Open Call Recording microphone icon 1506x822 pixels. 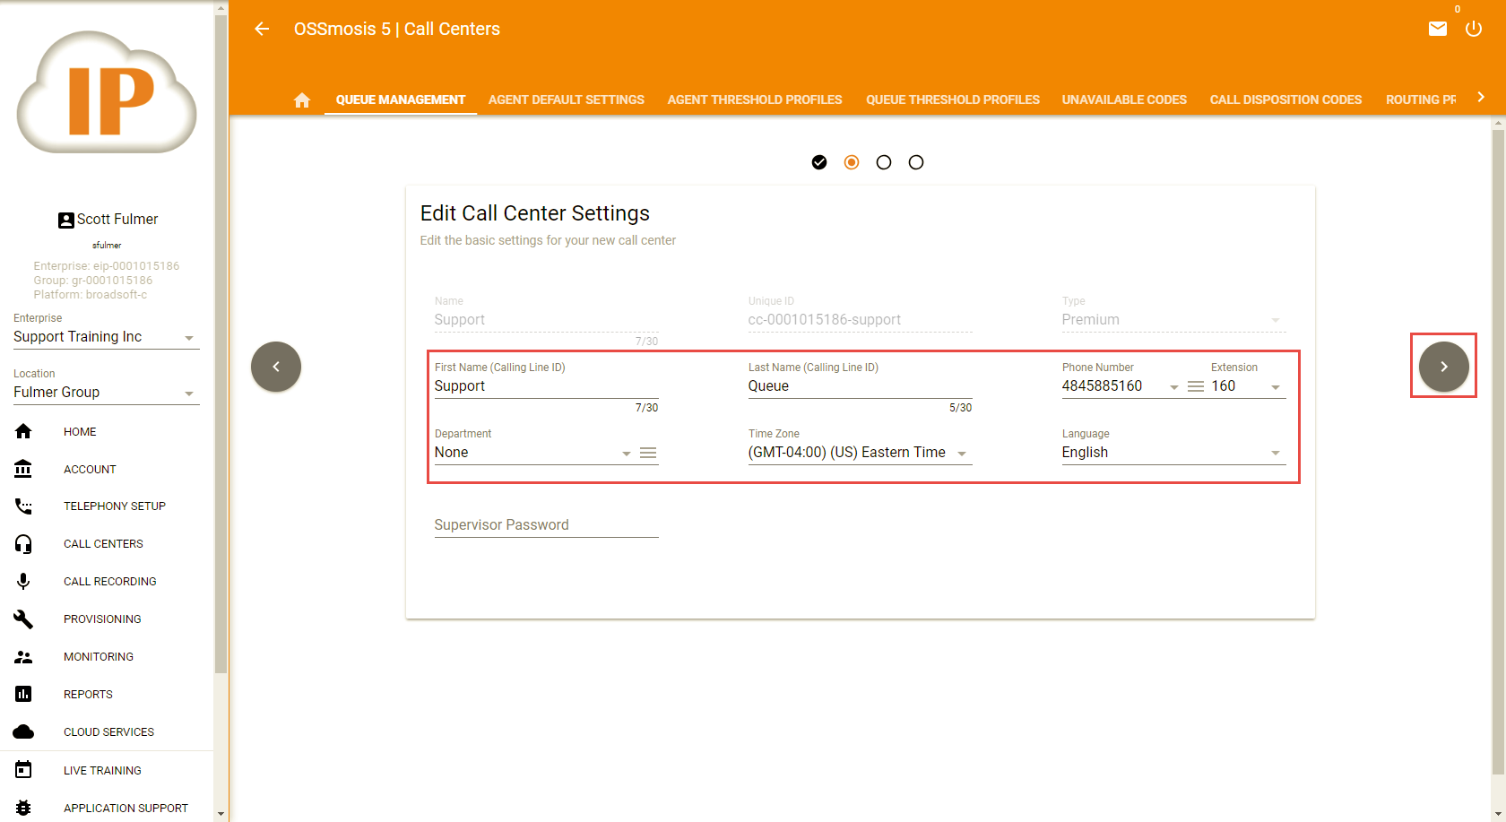(x=24, y=582)
